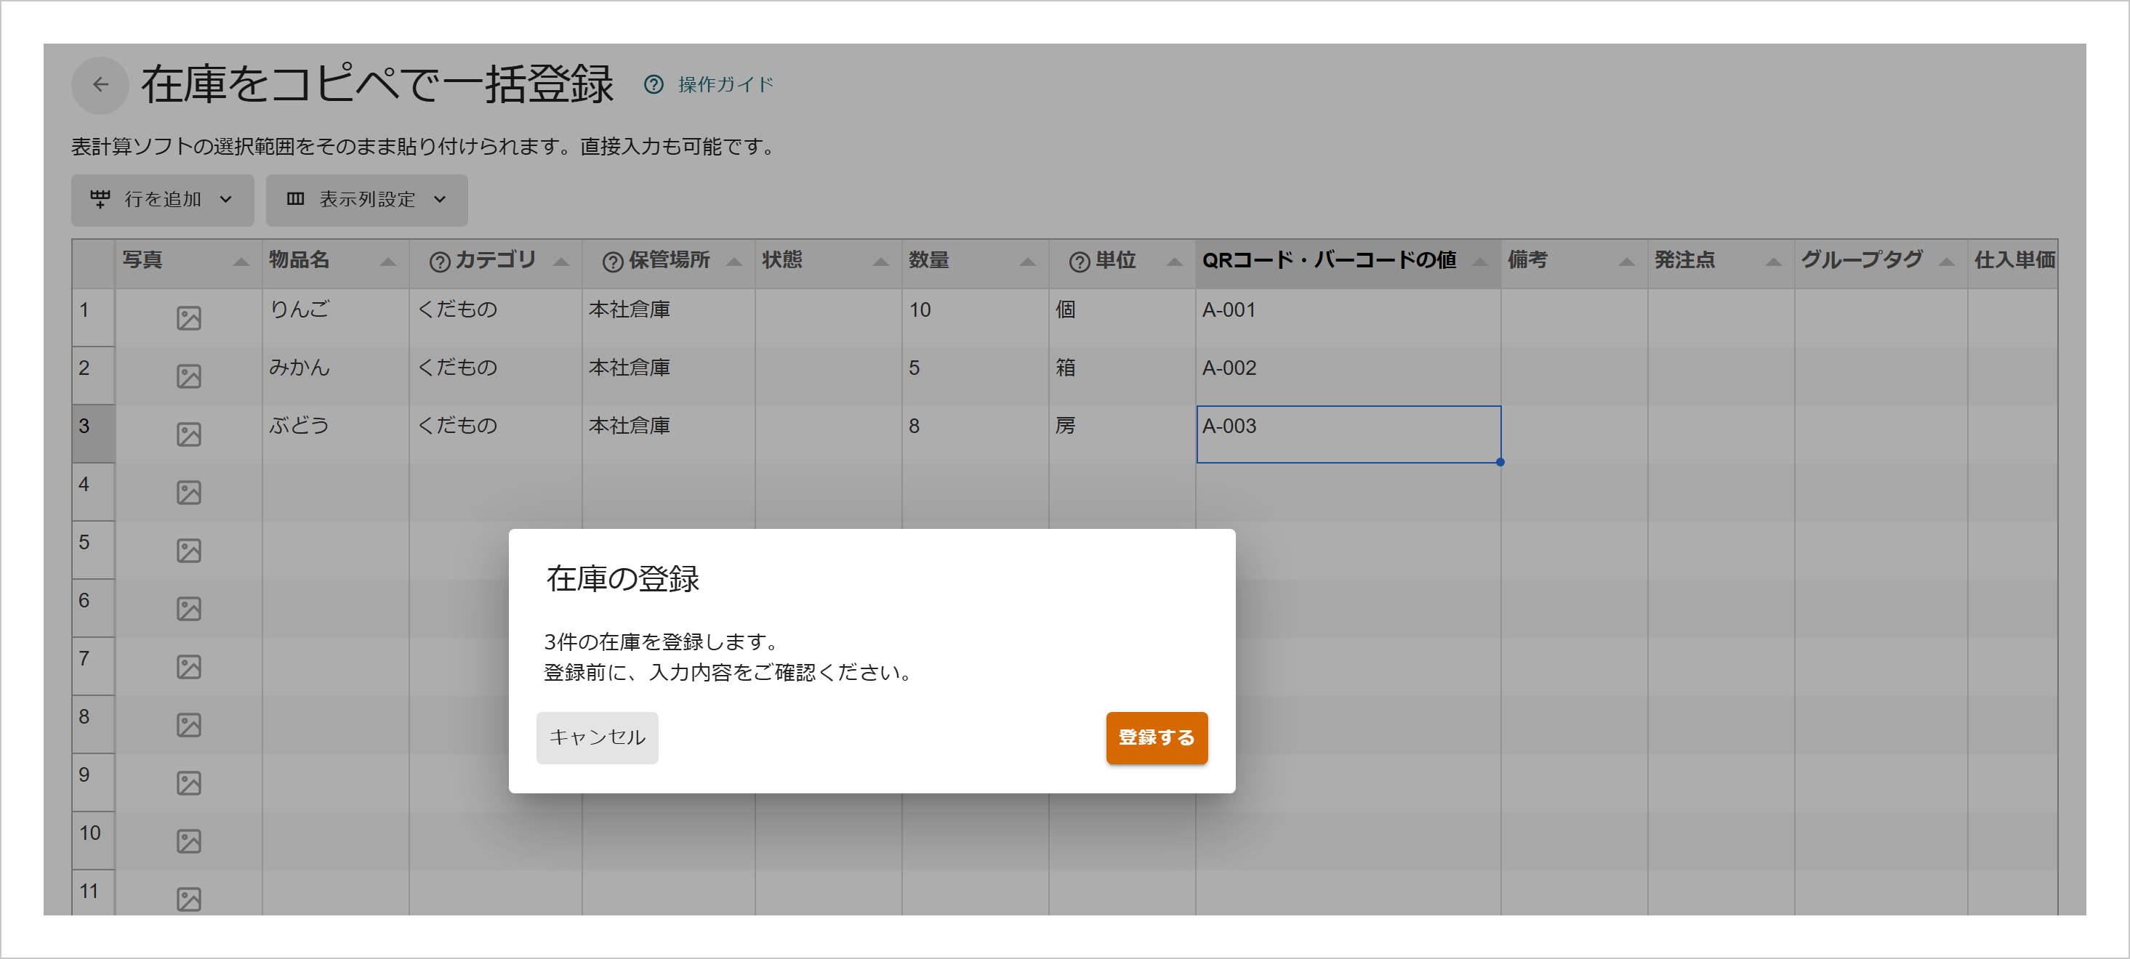This screenshot has width=2130, height=959.
Task: Select the みかん cell
Action: (x=335, y=376)
